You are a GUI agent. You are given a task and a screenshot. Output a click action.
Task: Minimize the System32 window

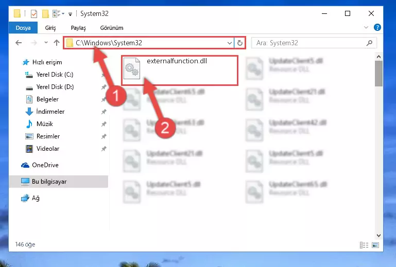324,13
